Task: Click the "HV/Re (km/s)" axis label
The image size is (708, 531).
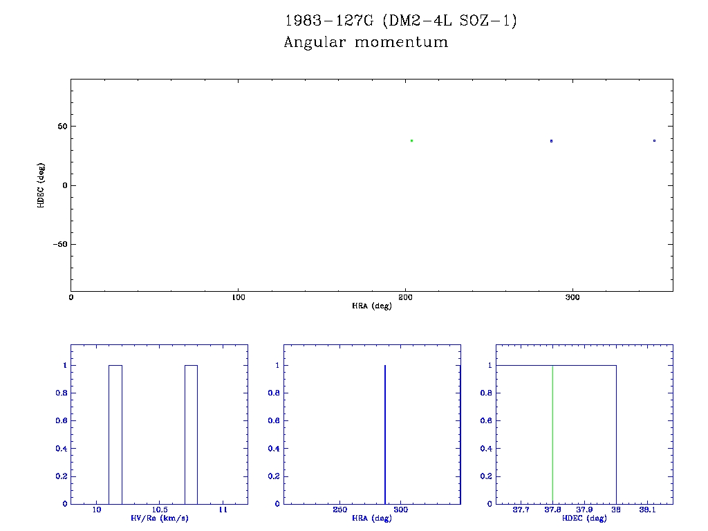Action: [x=159, y=519]
